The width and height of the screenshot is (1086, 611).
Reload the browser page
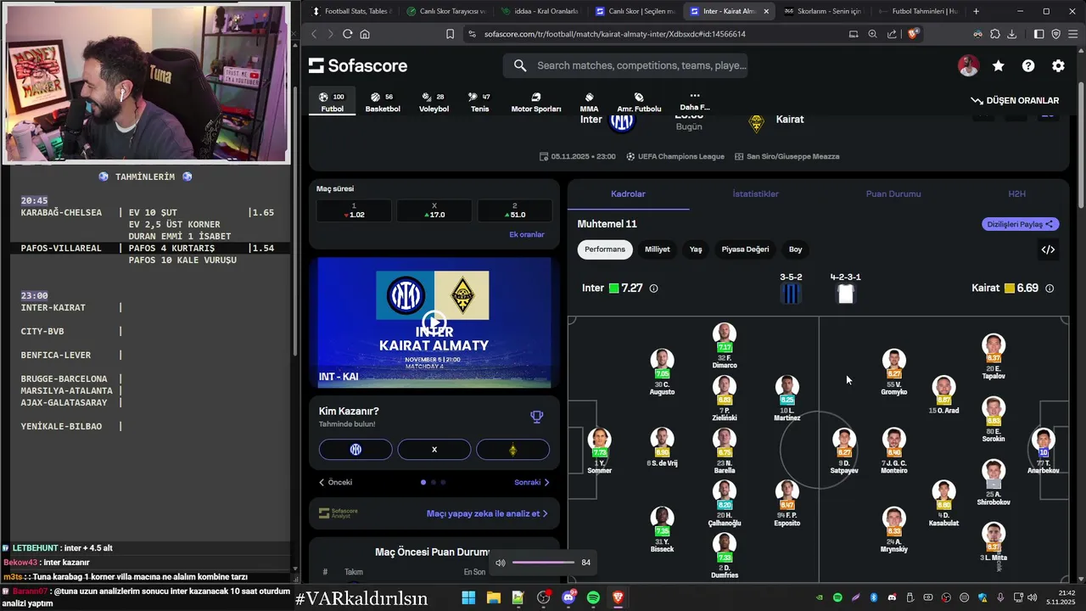(x=347, y=34)
